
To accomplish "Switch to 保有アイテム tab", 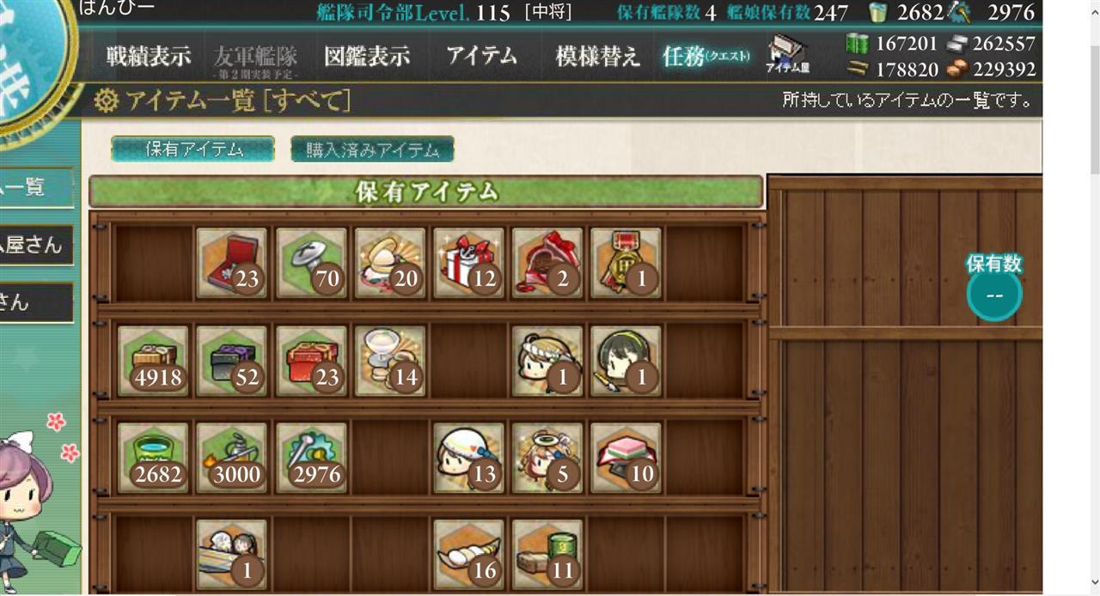I will pyautogui.click(x=193, y=149).
